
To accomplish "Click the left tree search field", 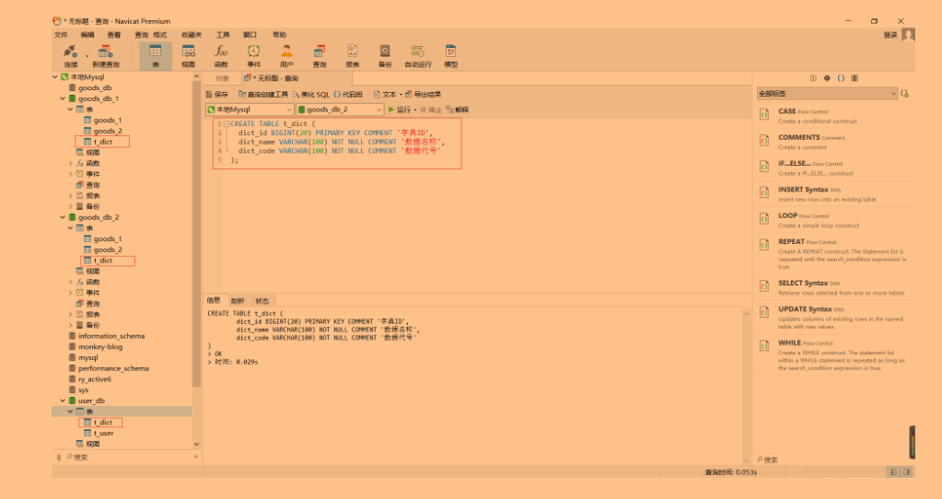I will click(x=128, y=458).
